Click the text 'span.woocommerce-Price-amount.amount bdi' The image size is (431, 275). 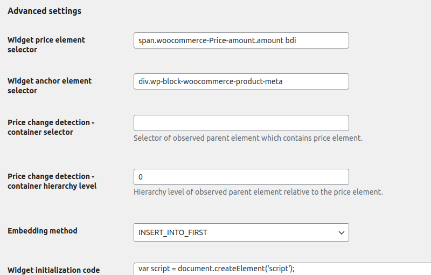tap(217, 40)
